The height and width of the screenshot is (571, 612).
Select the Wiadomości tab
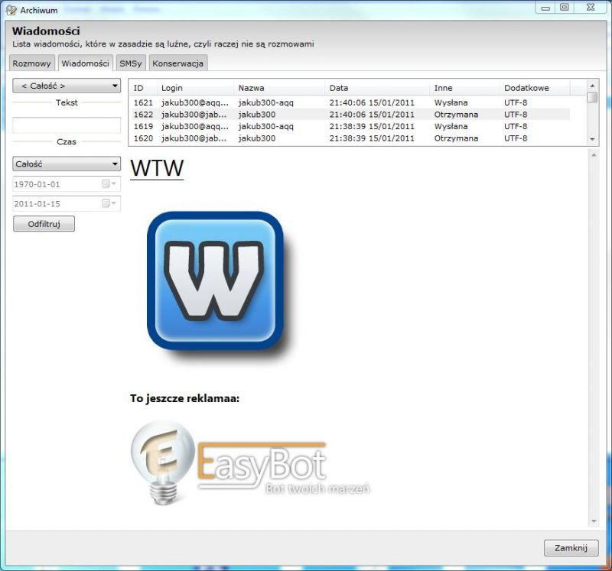point(86,63)
